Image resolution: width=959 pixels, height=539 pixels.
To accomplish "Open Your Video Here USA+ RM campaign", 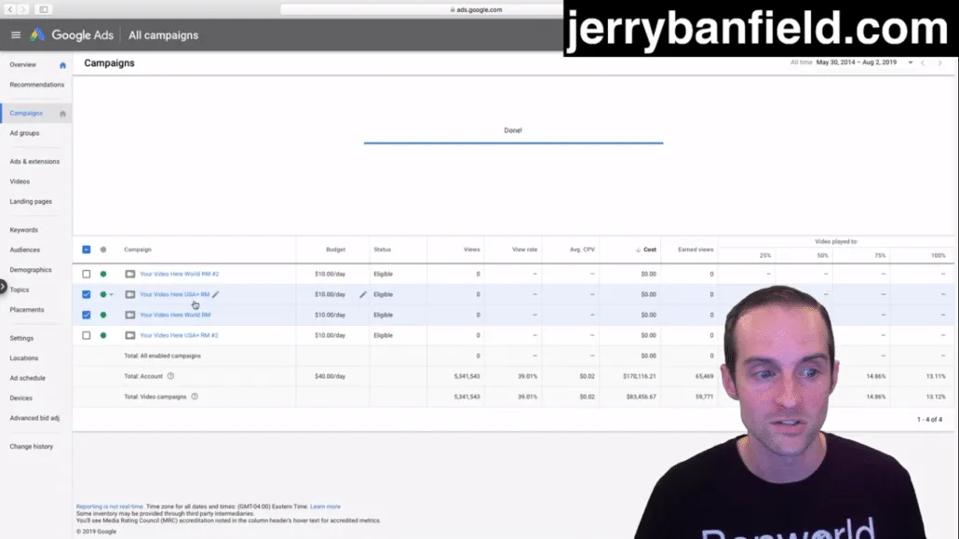I will point(175,294).
